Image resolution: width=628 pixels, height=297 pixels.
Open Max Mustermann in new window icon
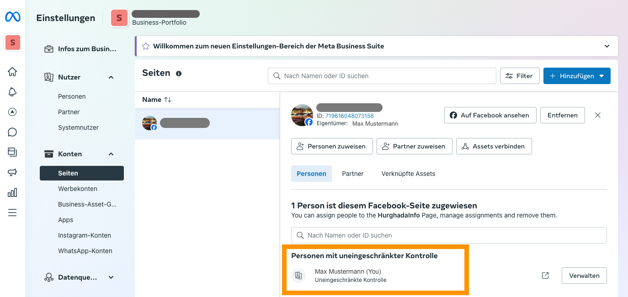pos(545,276)
